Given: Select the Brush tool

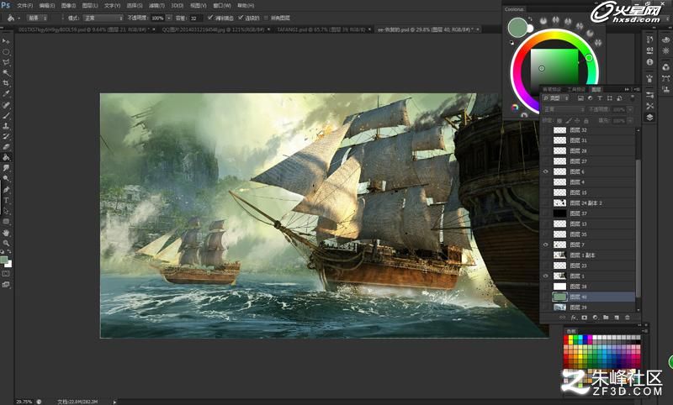Looking at the screenshot, I should [6, 116].
